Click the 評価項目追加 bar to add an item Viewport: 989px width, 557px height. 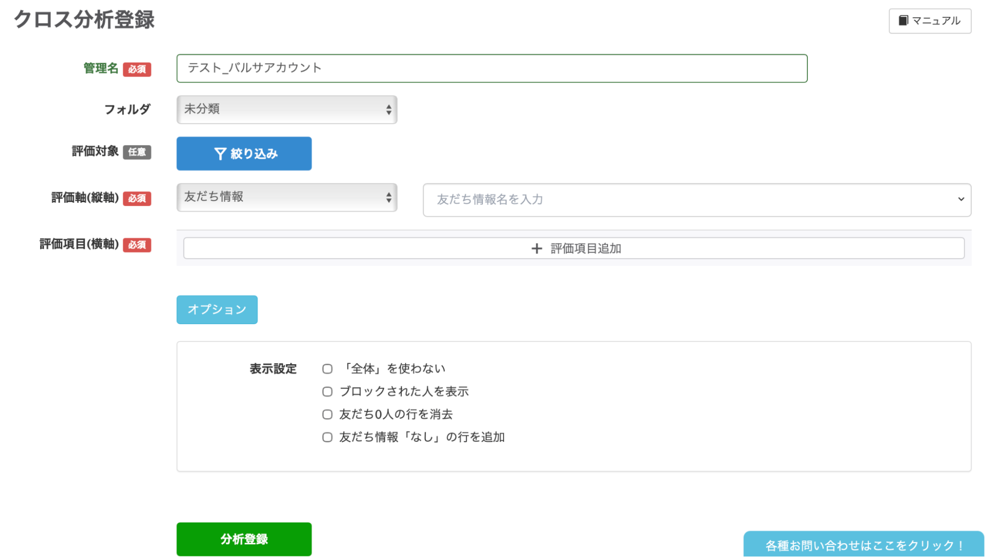pyautogui.click(x=574, y=248)
